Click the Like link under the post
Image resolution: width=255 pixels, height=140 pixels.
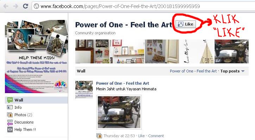[141, 136]
